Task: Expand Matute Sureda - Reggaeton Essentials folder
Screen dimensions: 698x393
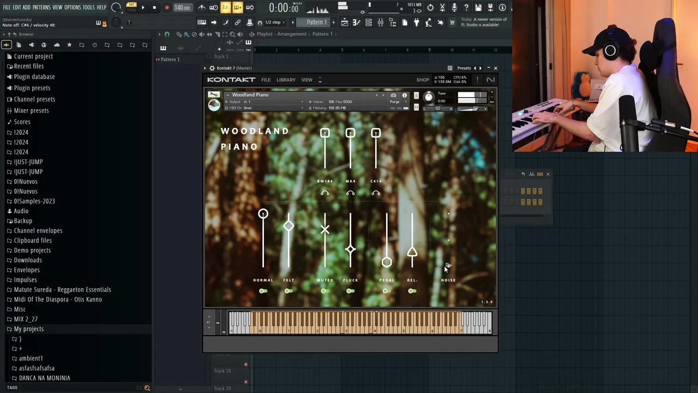Action: pos(62,289)
